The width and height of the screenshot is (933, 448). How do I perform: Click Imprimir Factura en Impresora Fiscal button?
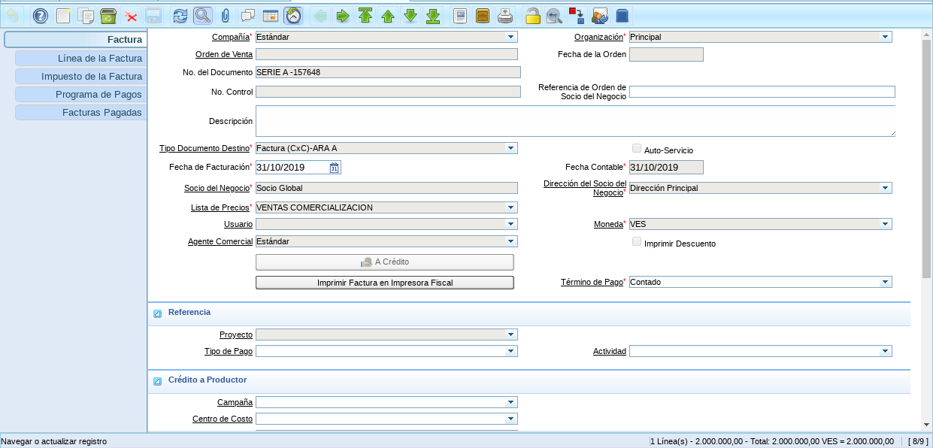pos(384,283)
